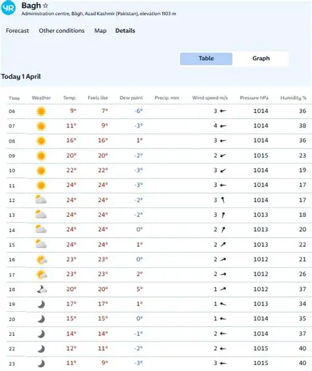Viewport: 312px width, 371px height.
Task: Click the Humidity % column header
Action: [294, 98]
